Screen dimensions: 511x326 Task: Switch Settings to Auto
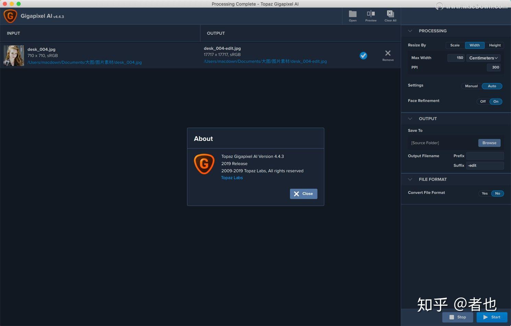(492, 86)
